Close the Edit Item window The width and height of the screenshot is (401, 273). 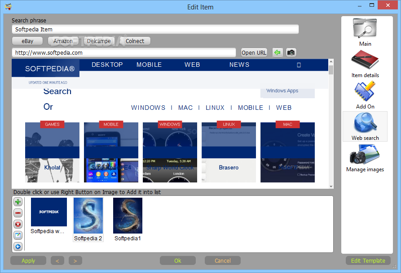click(x=388, y=5)
